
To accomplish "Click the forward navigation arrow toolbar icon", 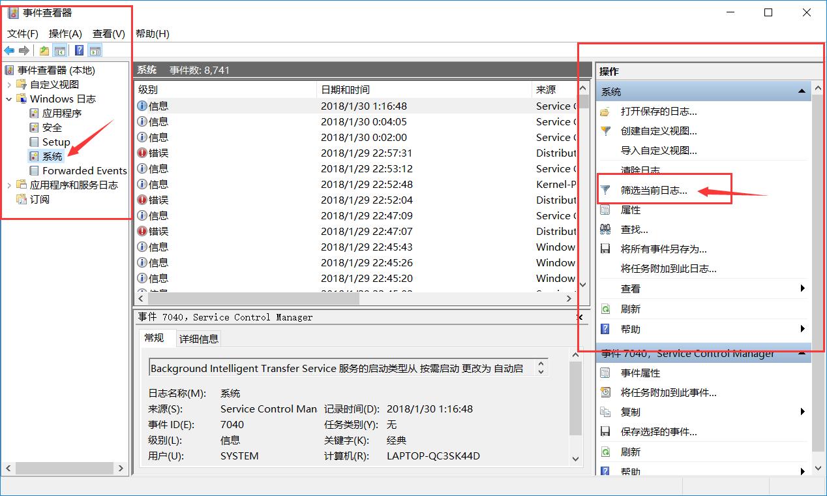I will pos(23,50).
